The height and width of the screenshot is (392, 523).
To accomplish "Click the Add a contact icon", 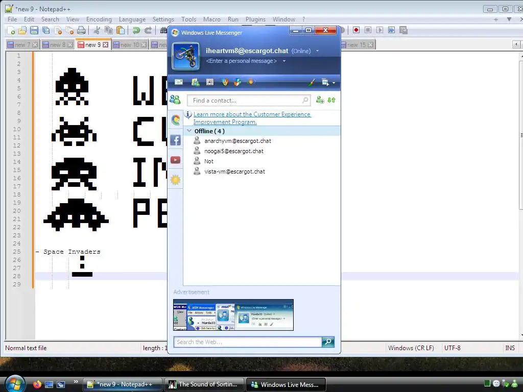I will pyautogui.click(x=320, y=100).
